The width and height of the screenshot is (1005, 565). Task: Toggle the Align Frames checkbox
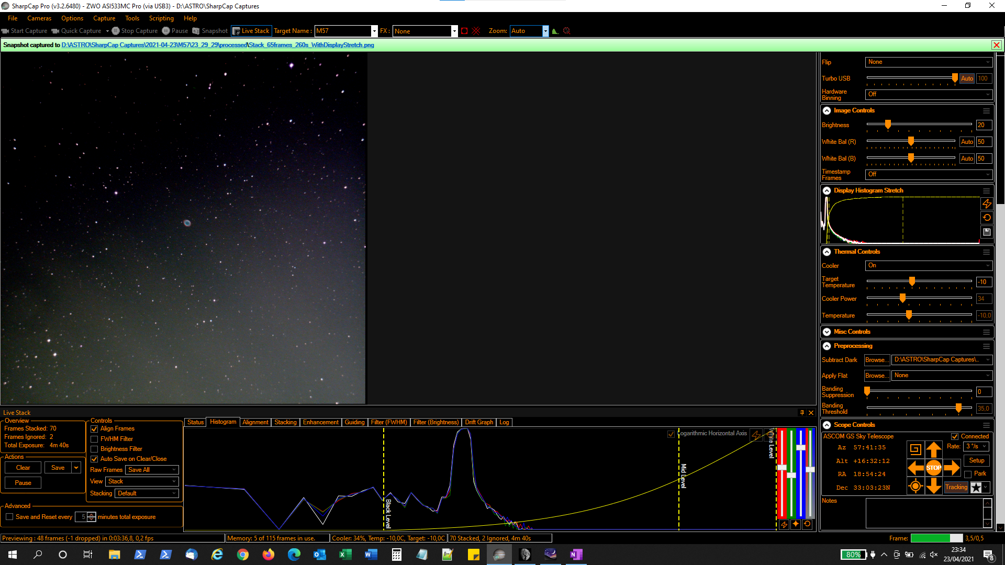coord(95,429)
